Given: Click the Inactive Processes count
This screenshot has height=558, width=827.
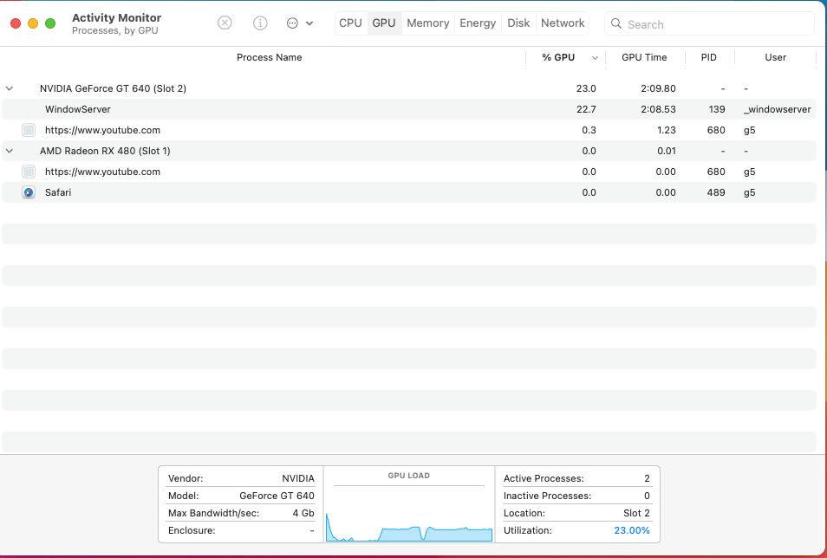Looking at the screenshot, I should [x=647, y=496].
